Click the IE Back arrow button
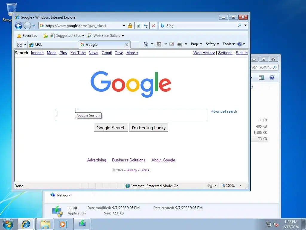Image resolution: width=306 pixels, height=230 pixels. 19,26
